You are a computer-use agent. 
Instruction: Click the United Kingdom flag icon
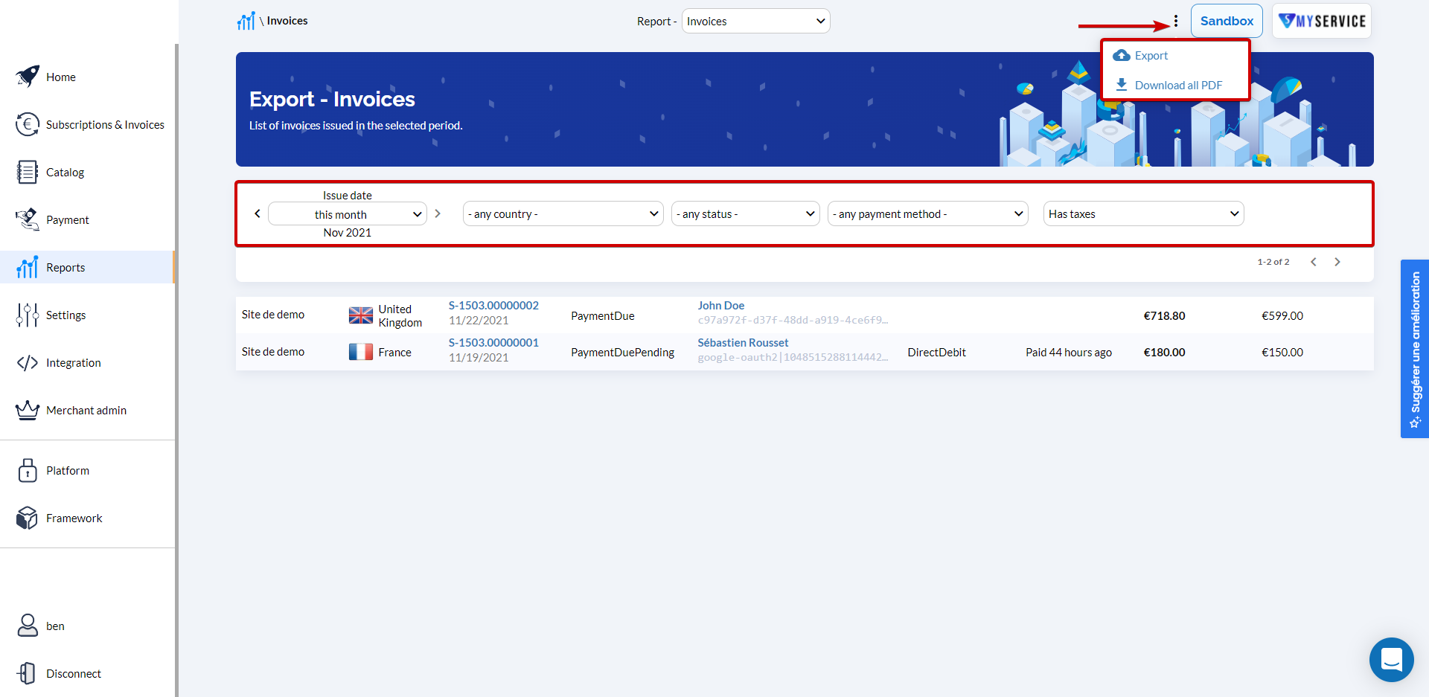(x=361, y=315)
